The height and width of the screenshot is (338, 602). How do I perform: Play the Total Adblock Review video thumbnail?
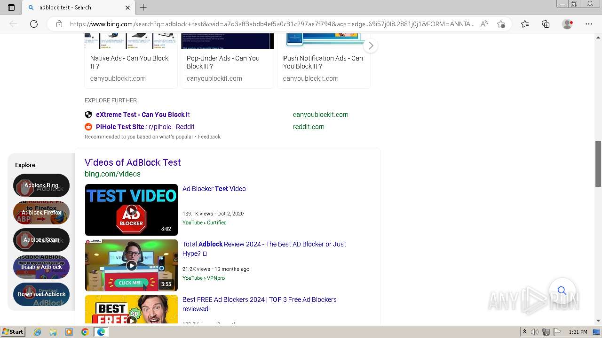coord(131,265)
